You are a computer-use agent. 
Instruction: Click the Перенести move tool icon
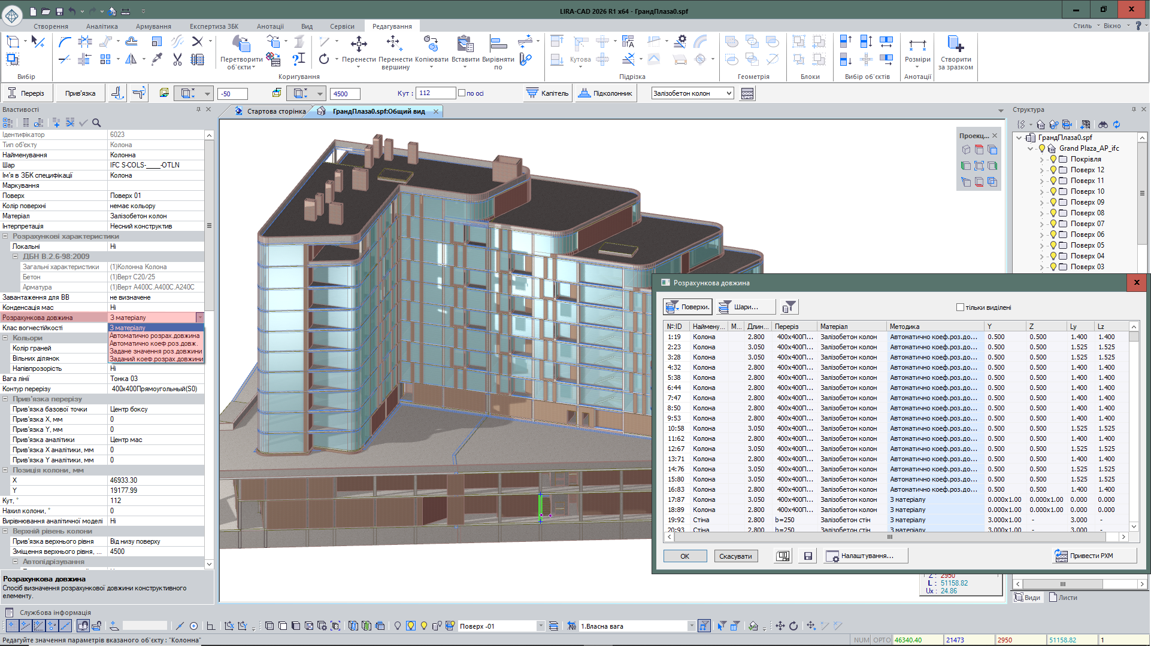(359, 44)
